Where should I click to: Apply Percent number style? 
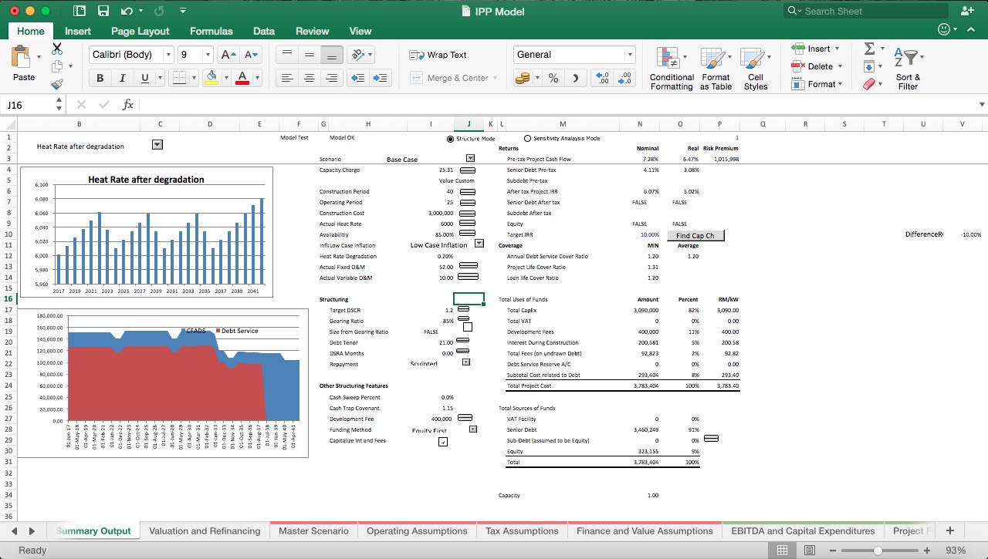point(553,78)
